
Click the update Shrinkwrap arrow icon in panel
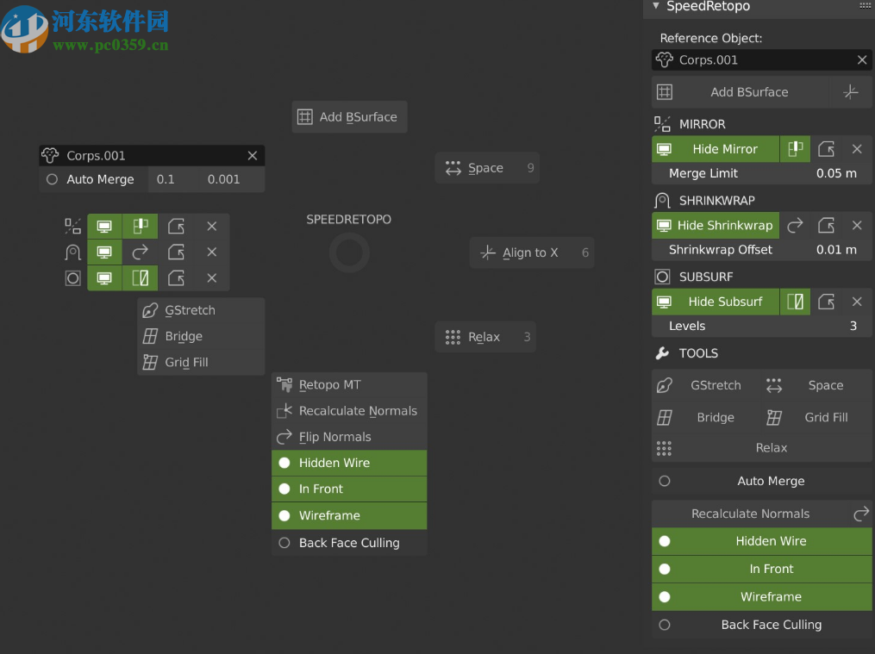tap(795, 226)
